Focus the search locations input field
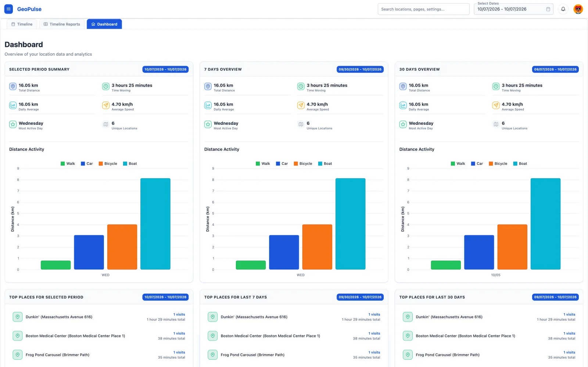 [x=423, y=9]
